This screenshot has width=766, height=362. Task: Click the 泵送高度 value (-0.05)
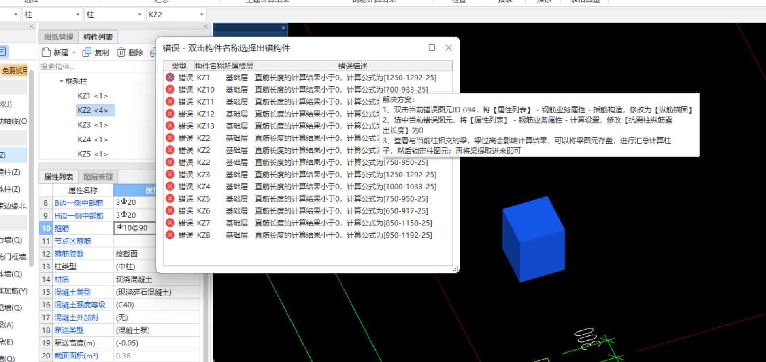(127, 343)
